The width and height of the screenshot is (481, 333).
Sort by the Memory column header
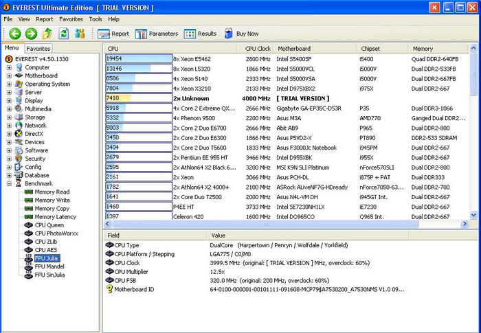click(x=438, y=49)
